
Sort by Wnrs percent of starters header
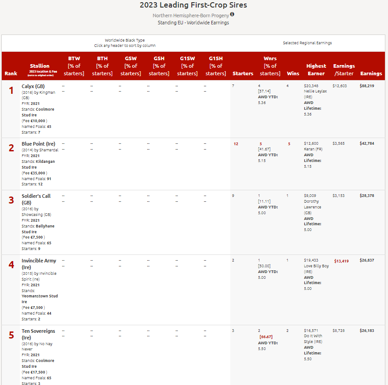(x=270, y=66)
